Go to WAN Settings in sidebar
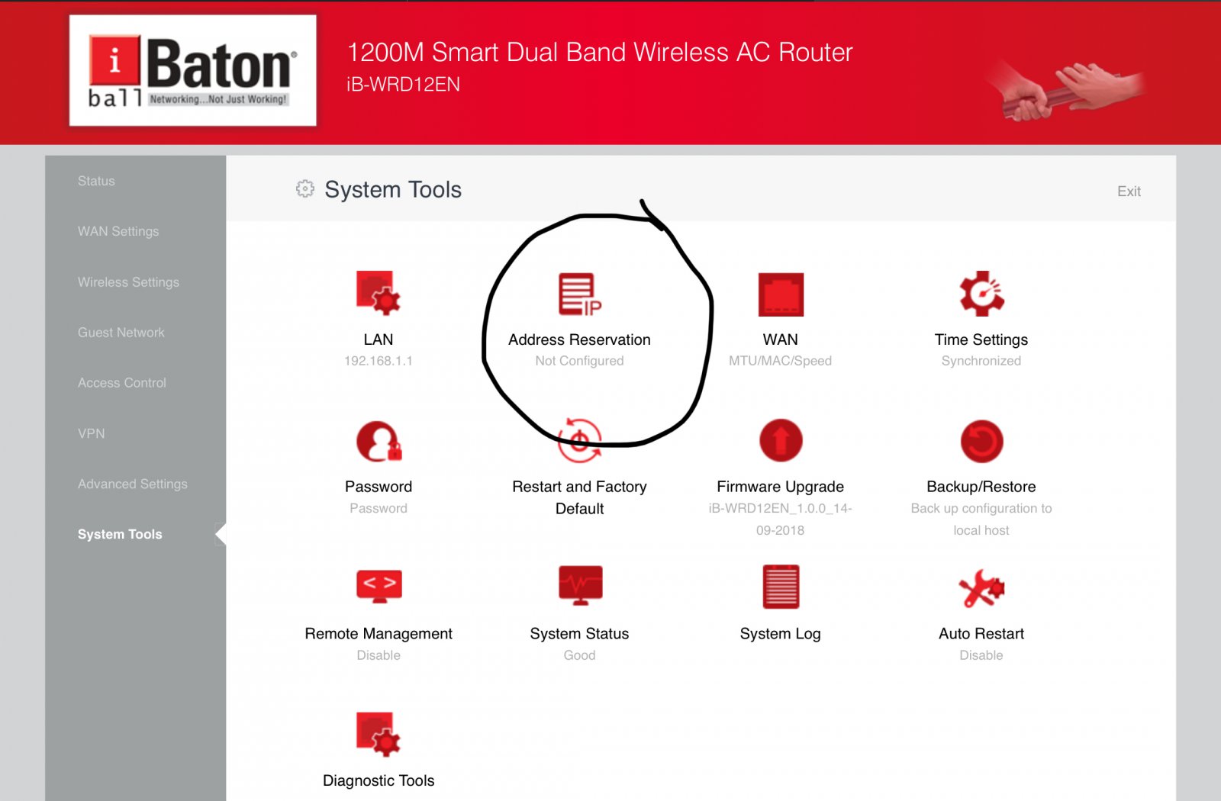This screenshot has width=1221, height=801. 118,231
